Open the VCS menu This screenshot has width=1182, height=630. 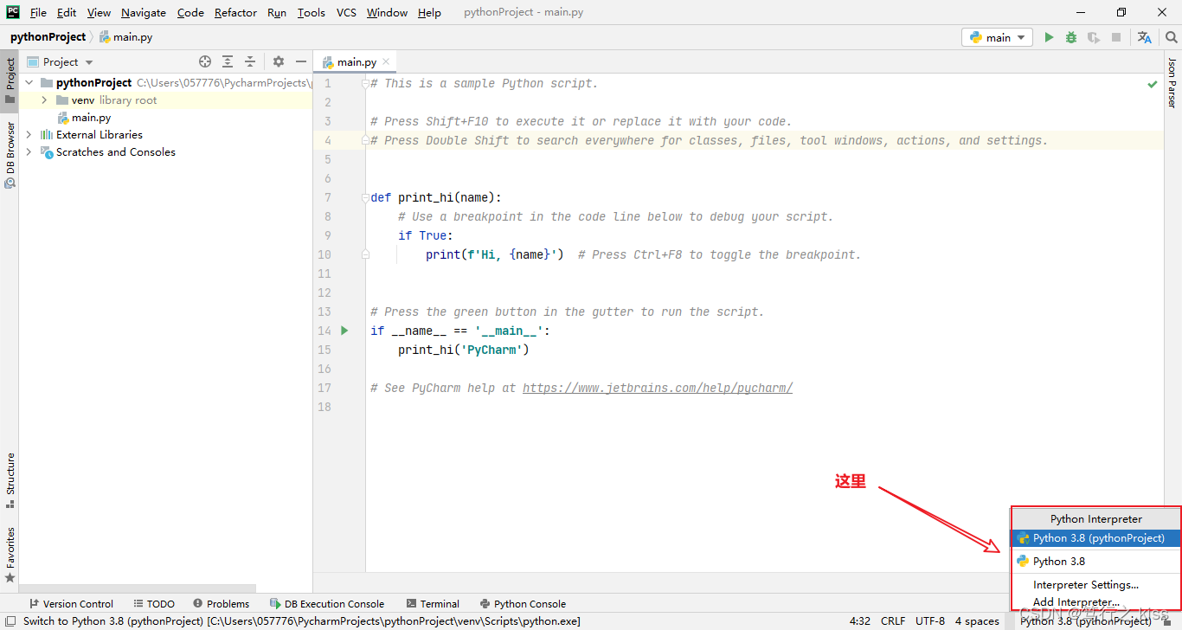[x=346, y=12]
